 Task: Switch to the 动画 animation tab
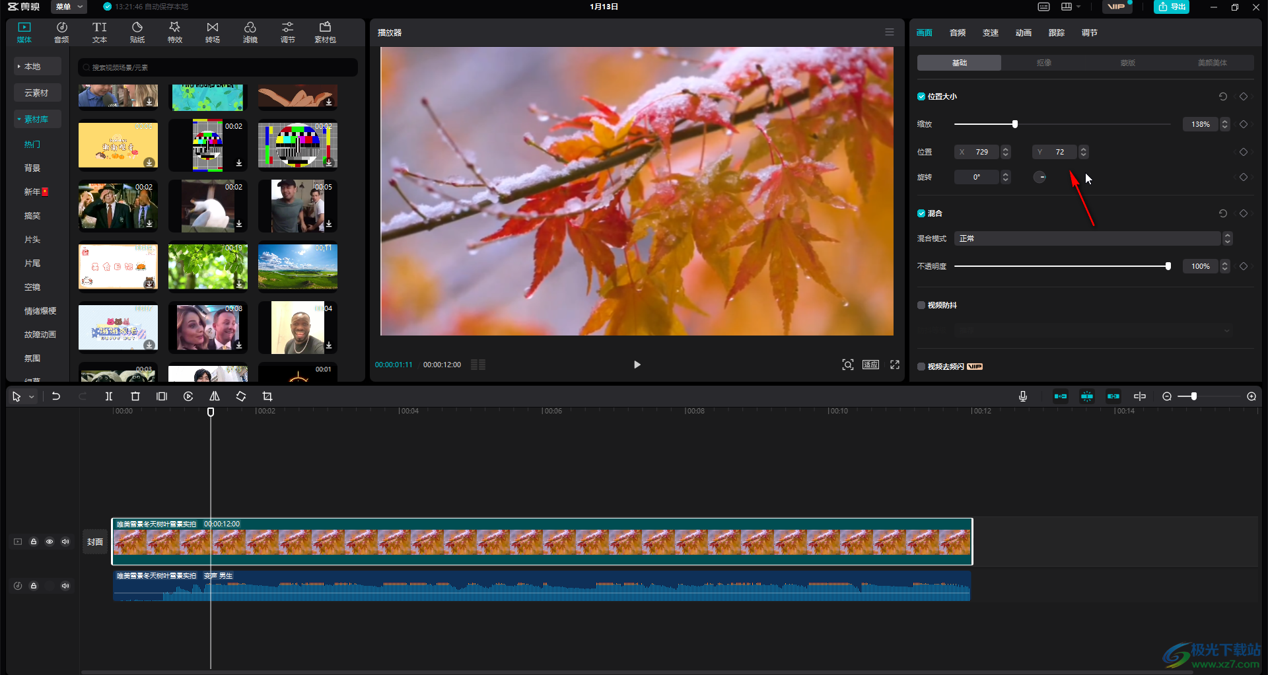tap(1024, 32)
